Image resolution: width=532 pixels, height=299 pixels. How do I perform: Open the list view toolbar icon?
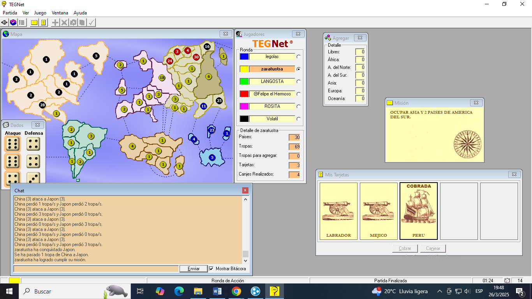[22, 23]
